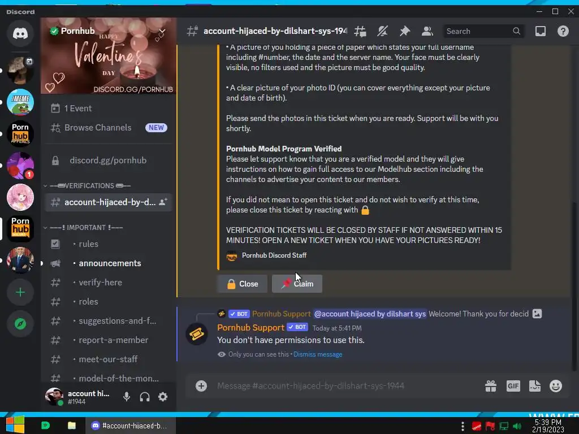Open the Threads icon in channel header
The height and width of the screenshot is (434, 579).
(360, 32)
